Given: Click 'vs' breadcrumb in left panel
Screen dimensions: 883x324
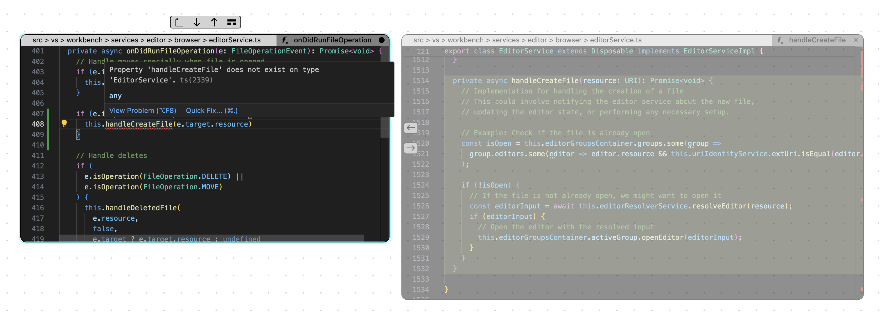Looking at the screenshot, I should click(55, 40).
